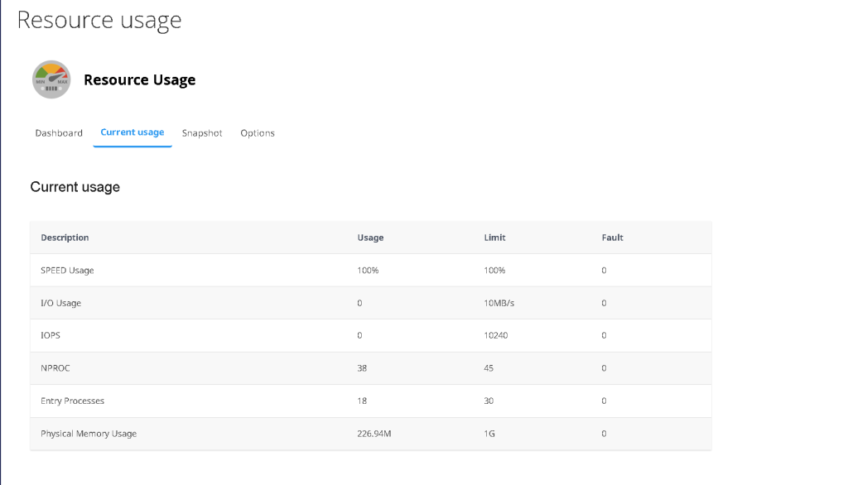Click the 10MB/s I/O limit value

(x=499, y=303)
